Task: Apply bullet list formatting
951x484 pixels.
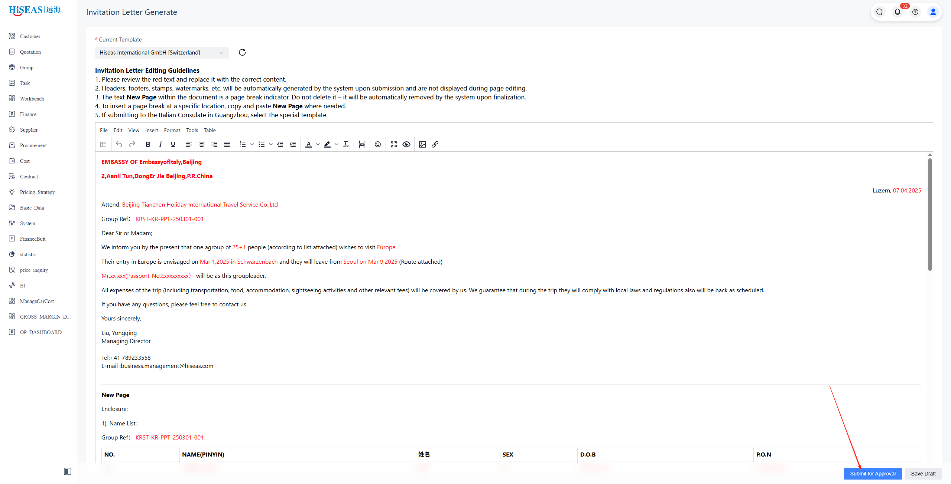Action: (x=262, y=144)
